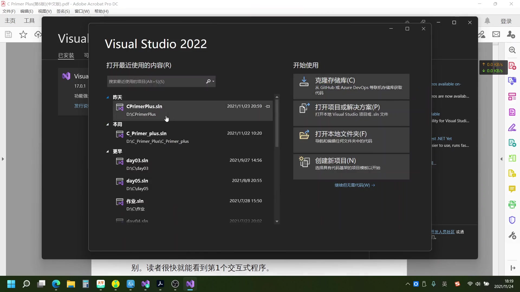
Task: Click Acrobat share-with-others person icon
Action: point(511,34)
